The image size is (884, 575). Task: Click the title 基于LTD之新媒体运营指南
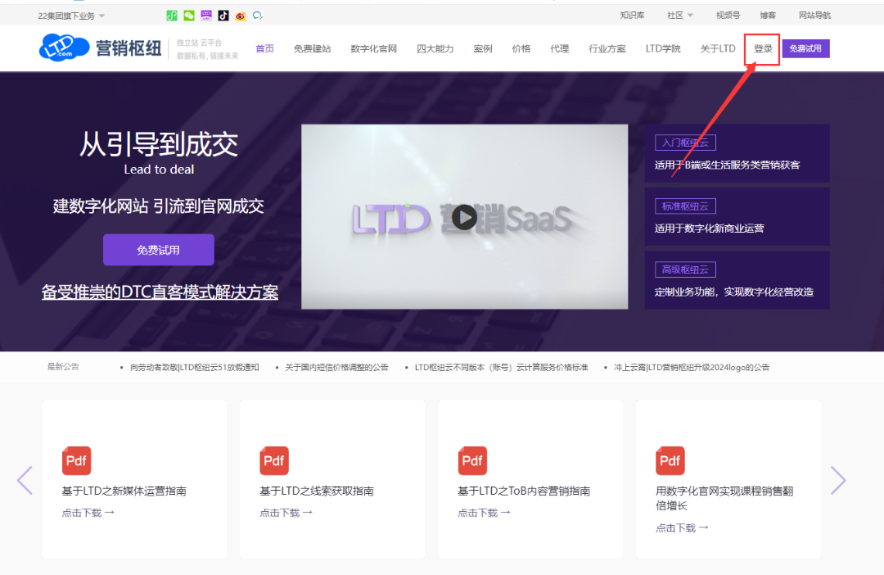124,491
